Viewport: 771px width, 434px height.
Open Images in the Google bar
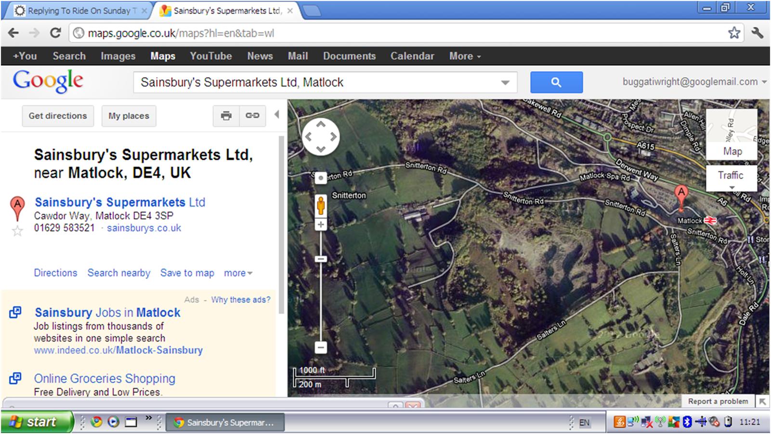(118, 56)
